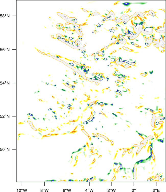Click the 56°N latitude label
The image size is (166, 192).
[x=5, y=50]
